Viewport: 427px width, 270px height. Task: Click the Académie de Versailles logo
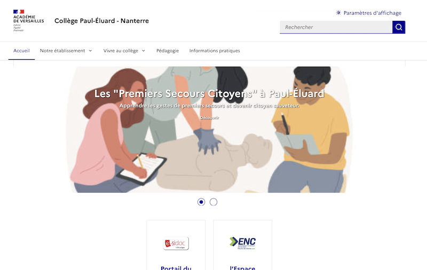point(29,21)
